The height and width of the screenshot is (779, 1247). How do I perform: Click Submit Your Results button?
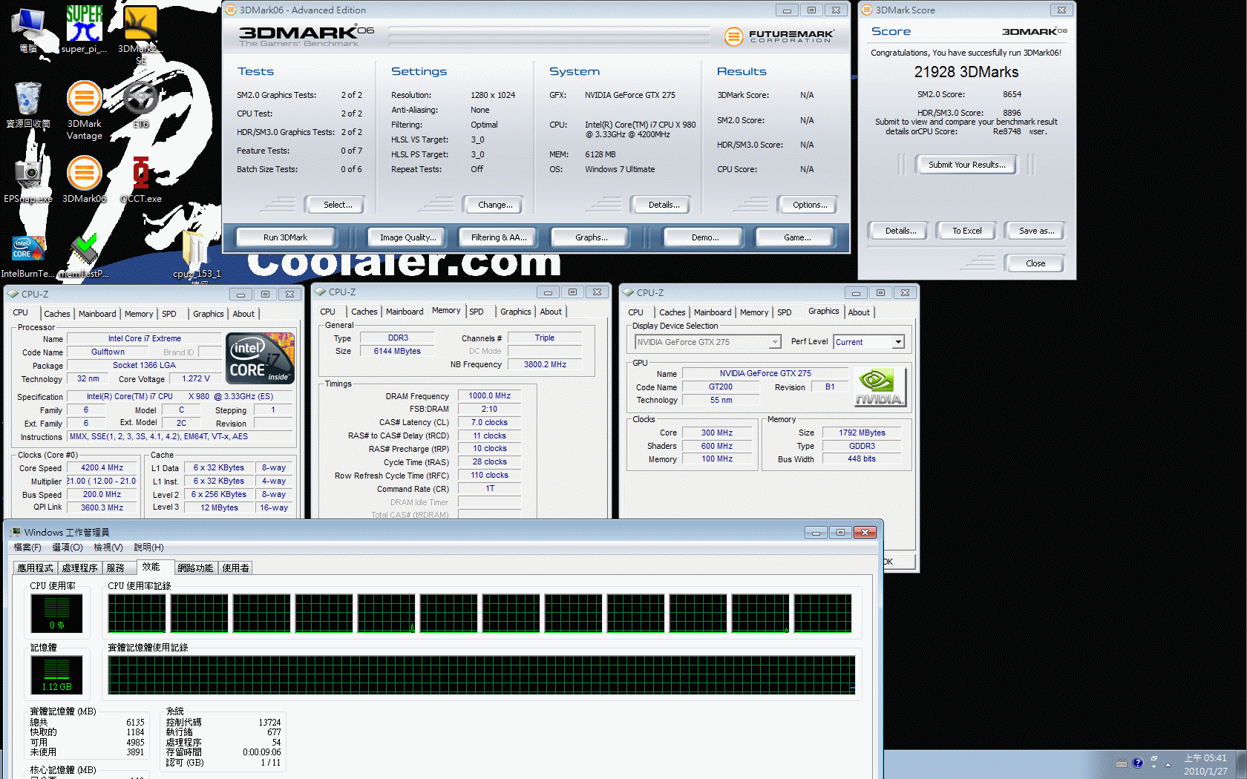[x=966, y=165]
